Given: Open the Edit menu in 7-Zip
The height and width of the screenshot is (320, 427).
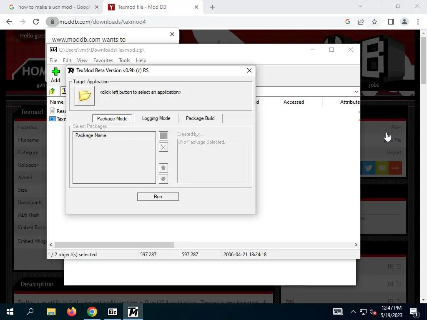Looking at the screenshot, I should coord(67,60).
